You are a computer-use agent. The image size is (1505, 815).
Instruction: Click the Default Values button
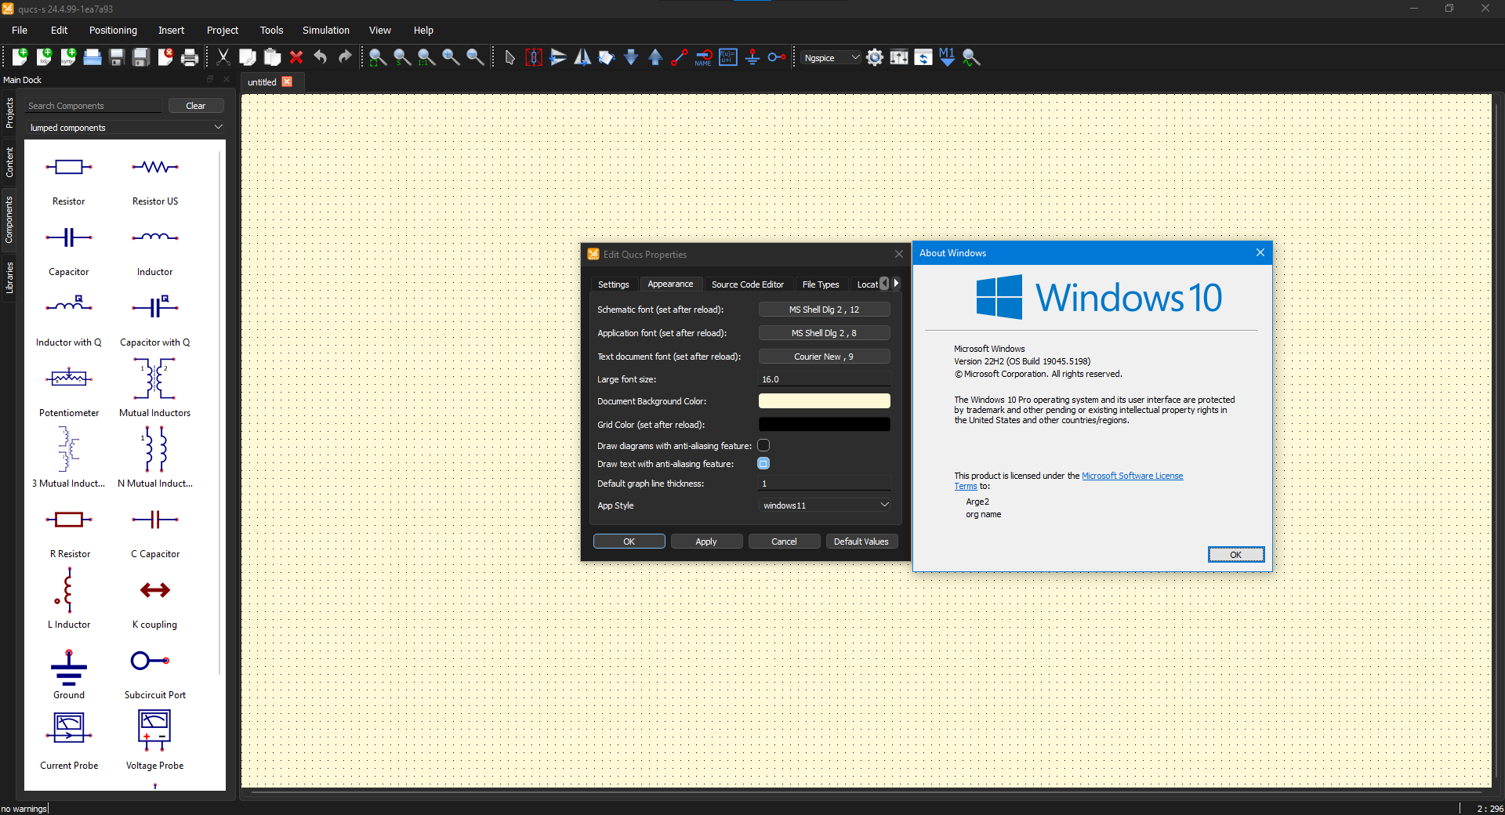(x=861, y=542)
